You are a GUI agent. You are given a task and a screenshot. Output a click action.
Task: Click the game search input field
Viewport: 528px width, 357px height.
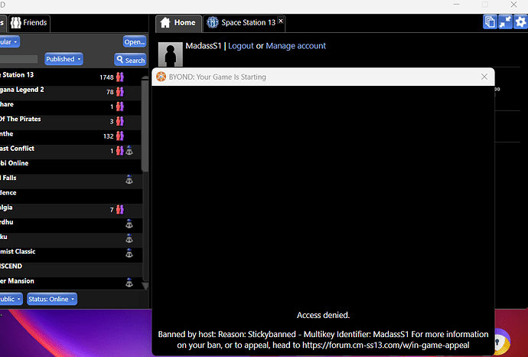[x=18, y=59]
